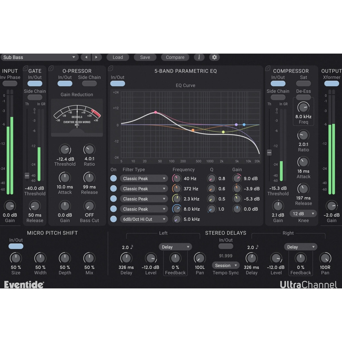Open the 6dB/Oct Hi Cut filter dropdown
The image size is (342, 342).
[144, 219]
